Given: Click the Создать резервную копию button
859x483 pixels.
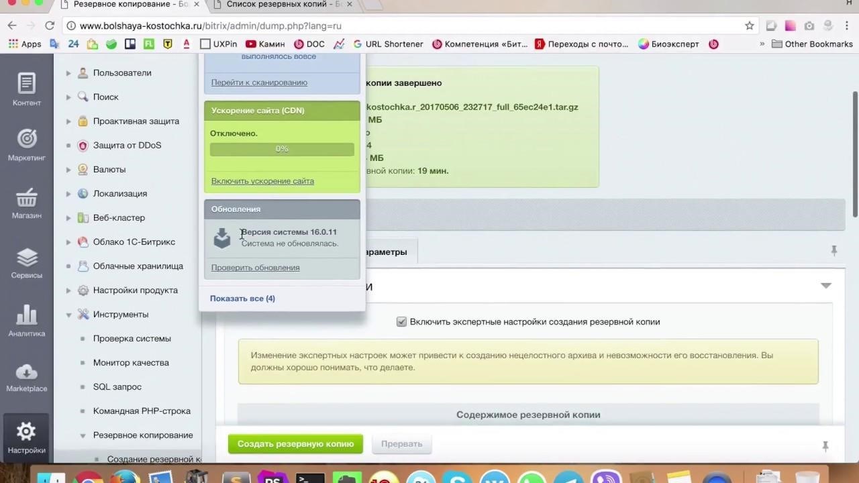Looking at the screenshot, I should coord(295,443).
